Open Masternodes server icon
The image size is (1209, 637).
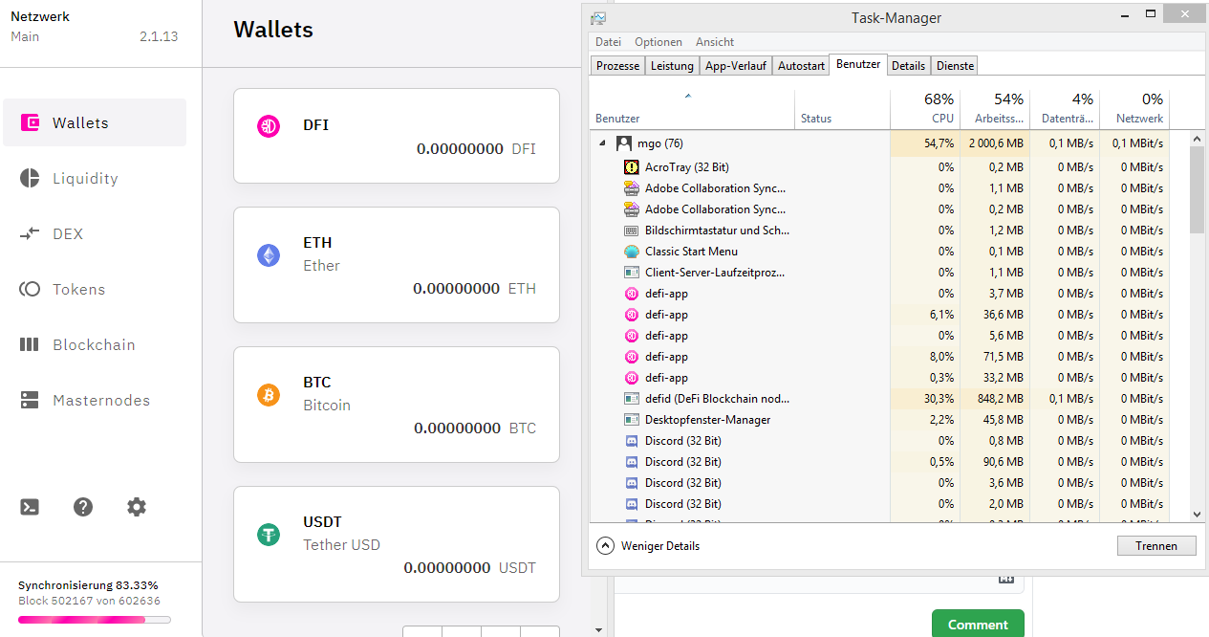click(x=30, y=400)
